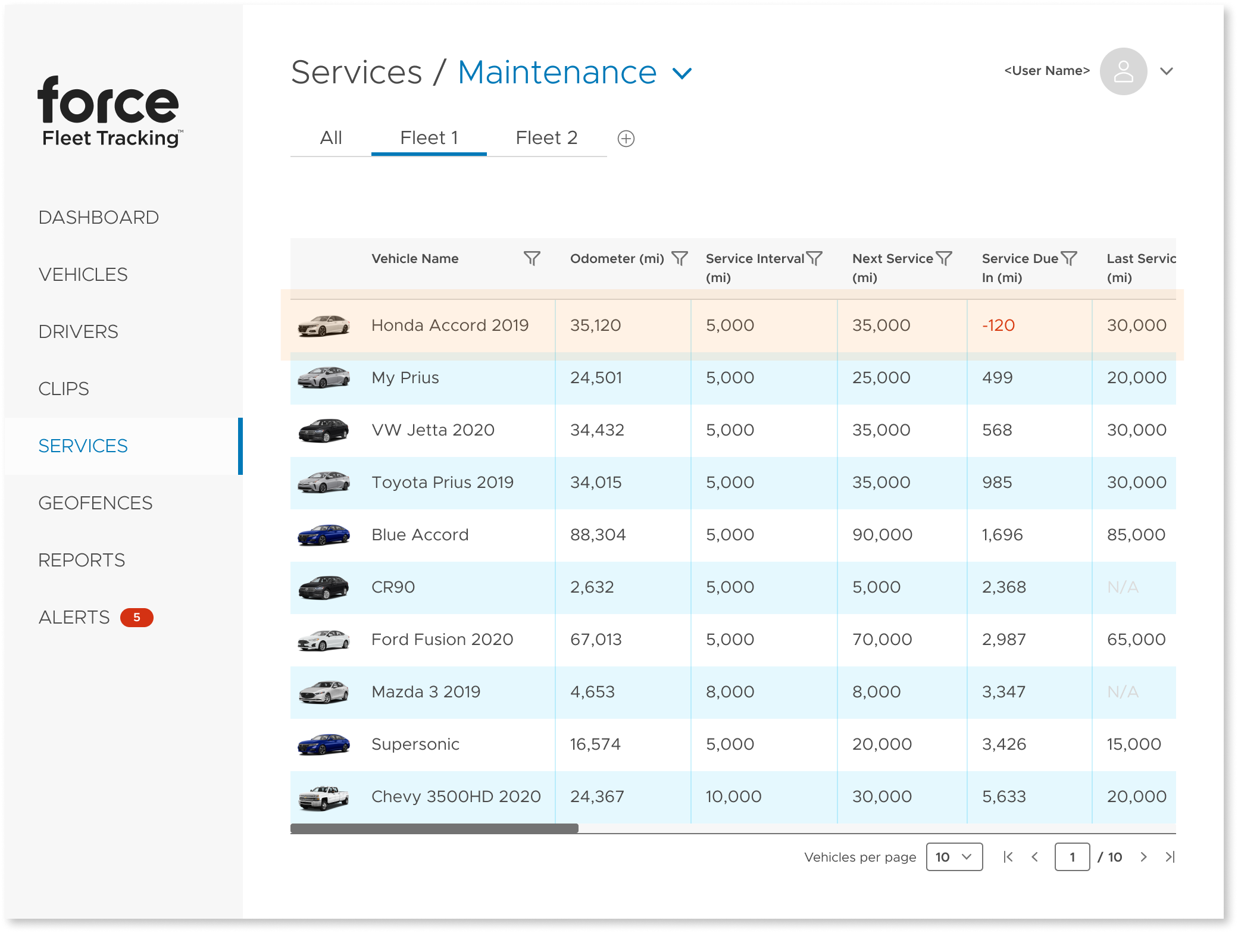This screenshot has height=933, width=1238.
Task: Open Vehicles in the sidebar
Action: (x=83, y=274)
